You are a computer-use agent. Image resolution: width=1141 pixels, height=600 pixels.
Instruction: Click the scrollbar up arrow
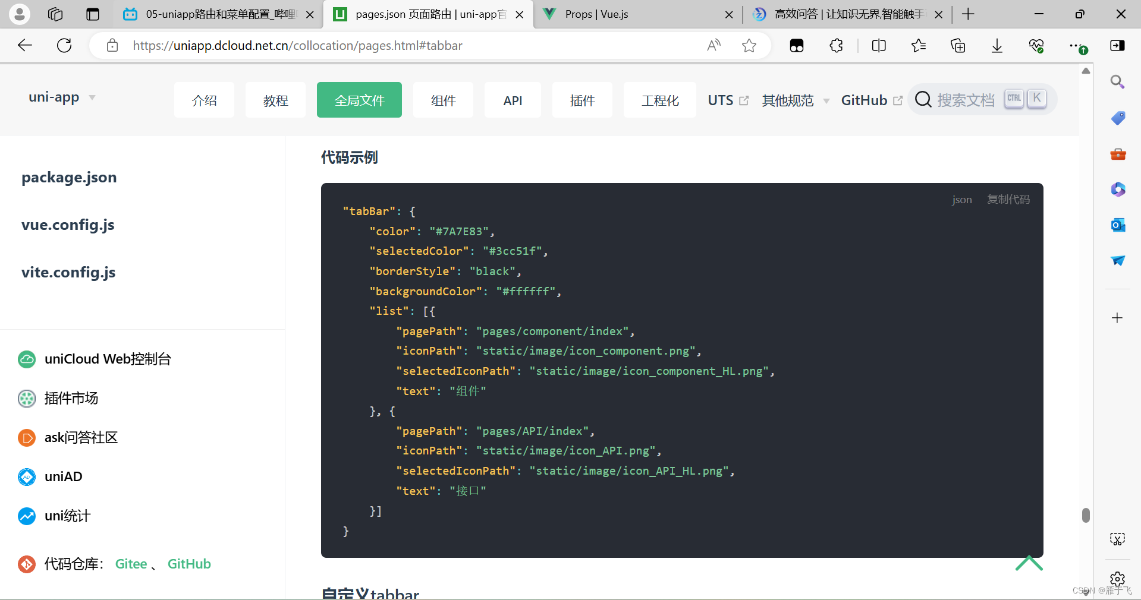coord(1086,71)
